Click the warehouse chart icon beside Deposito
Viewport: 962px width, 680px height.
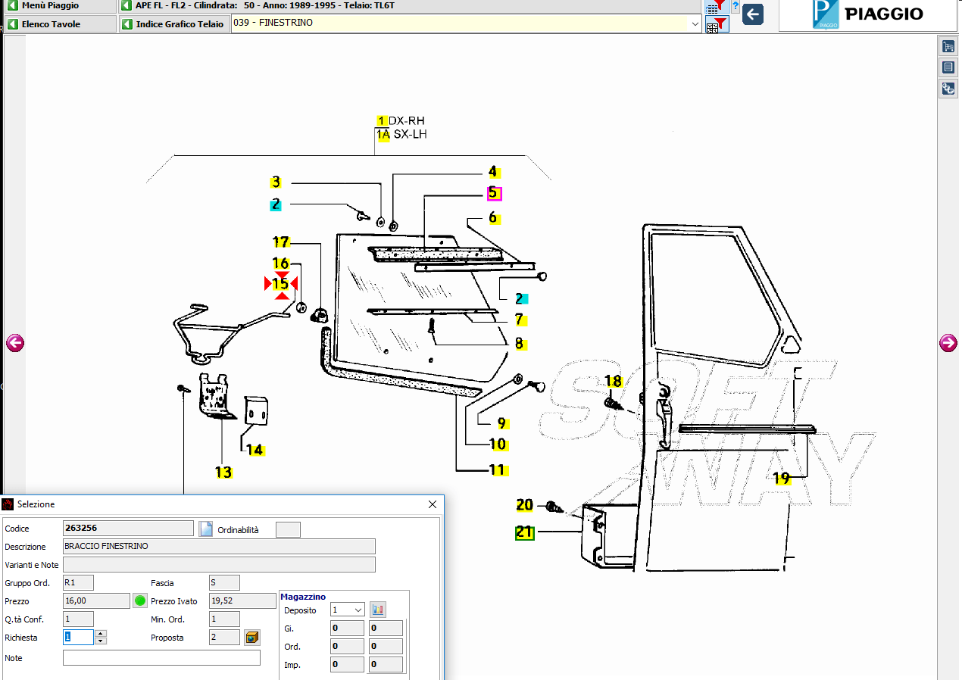(x=377, y=610)
